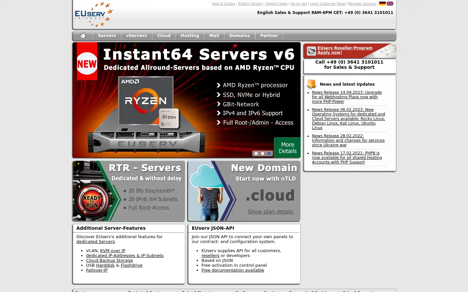The image size is (468, 292).
Task: Open Login Customer Panel link
Action: point(328,4)
